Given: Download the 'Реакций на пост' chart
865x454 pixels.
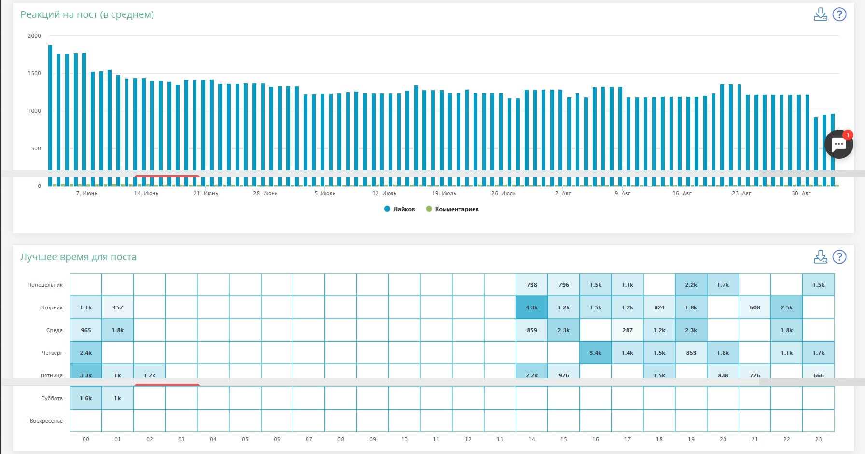Looking at the screenshot, I should [820, 14].
